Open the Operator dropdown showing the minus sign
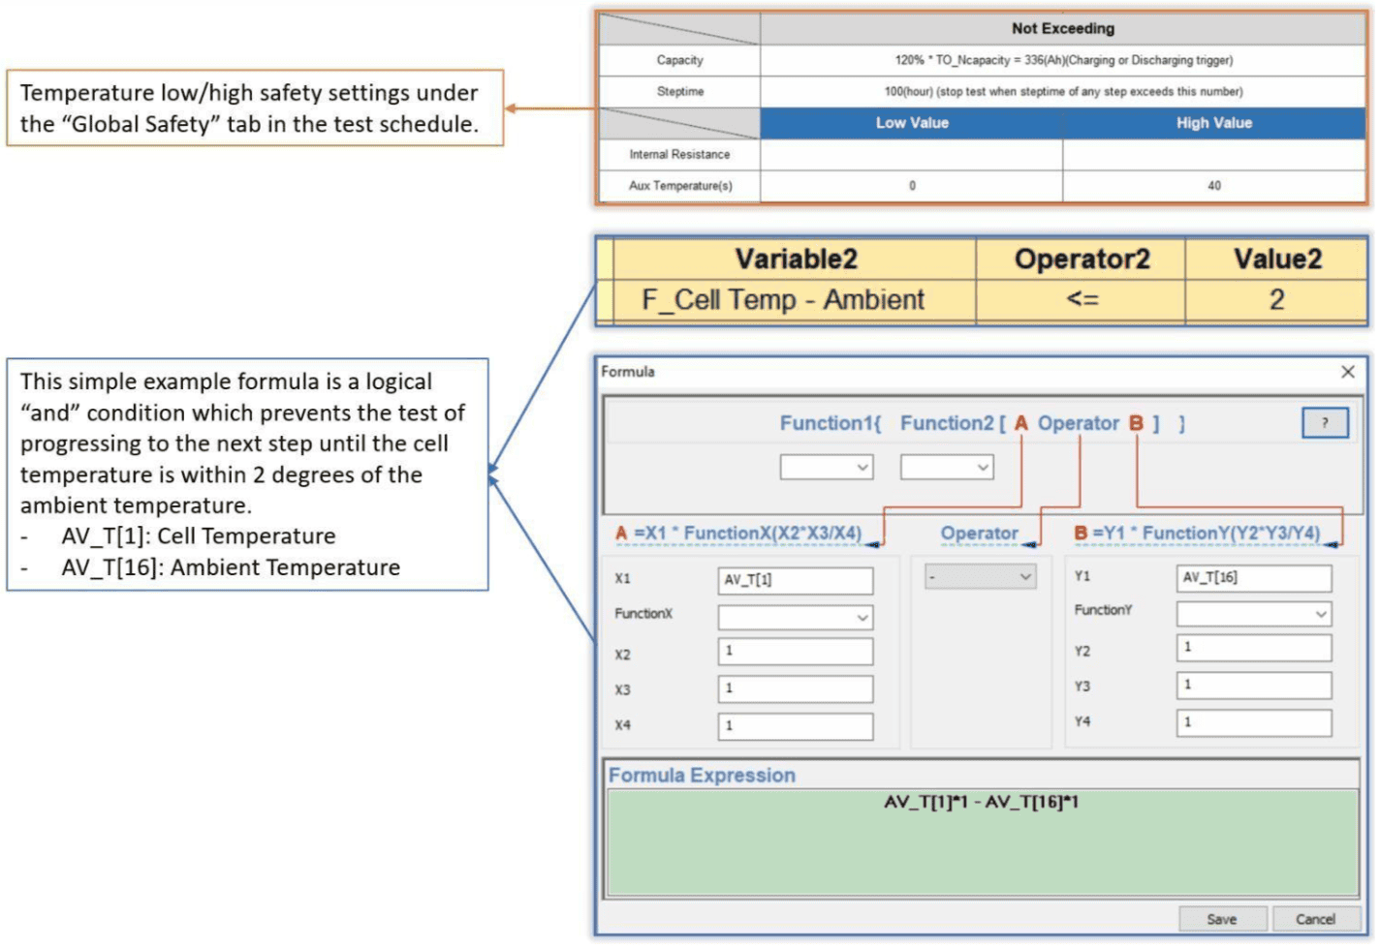This screenshot has width=1380, height=948. (981, 575)
